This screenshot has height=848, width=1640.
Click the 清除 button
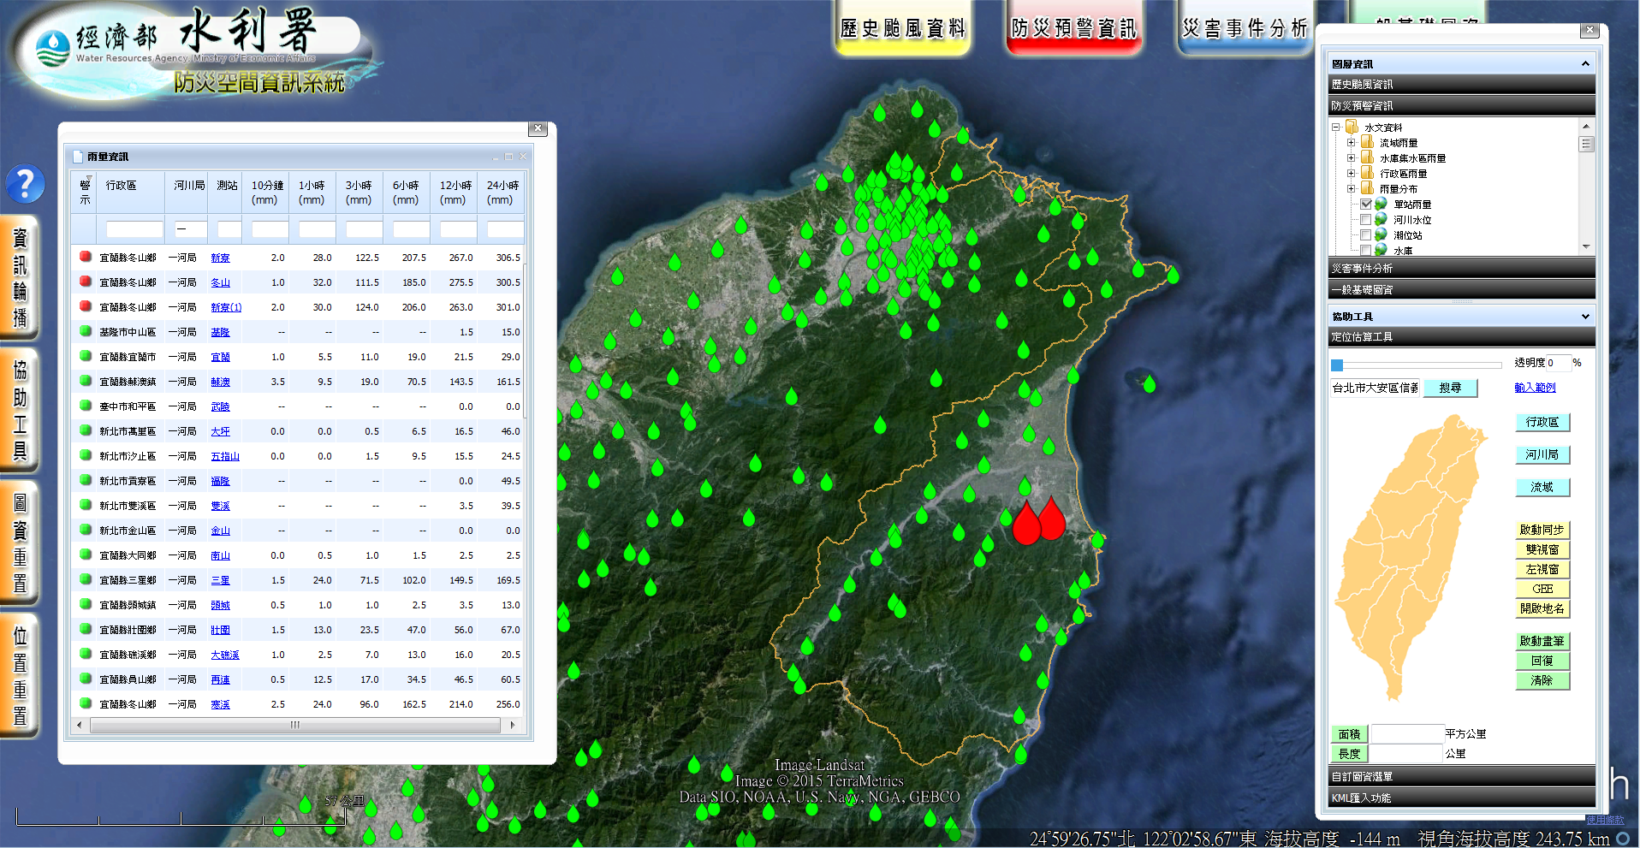coord(1542,680)
